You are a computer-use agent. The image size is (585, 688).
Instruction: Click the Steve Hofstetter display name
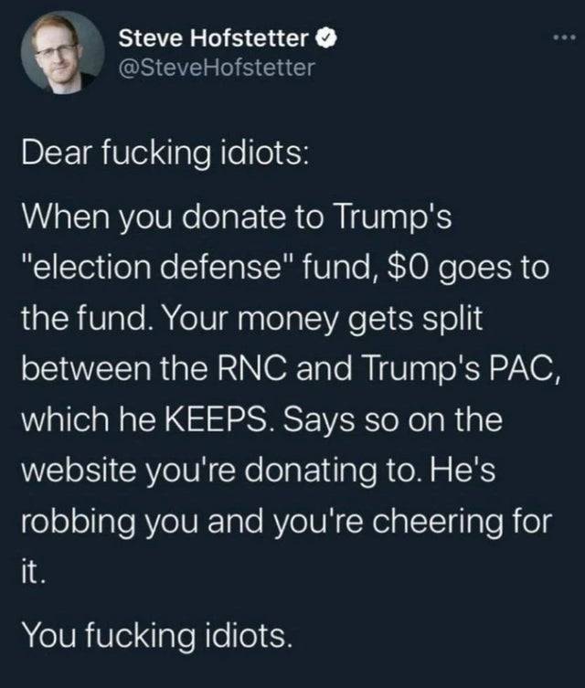click(216, 39)
